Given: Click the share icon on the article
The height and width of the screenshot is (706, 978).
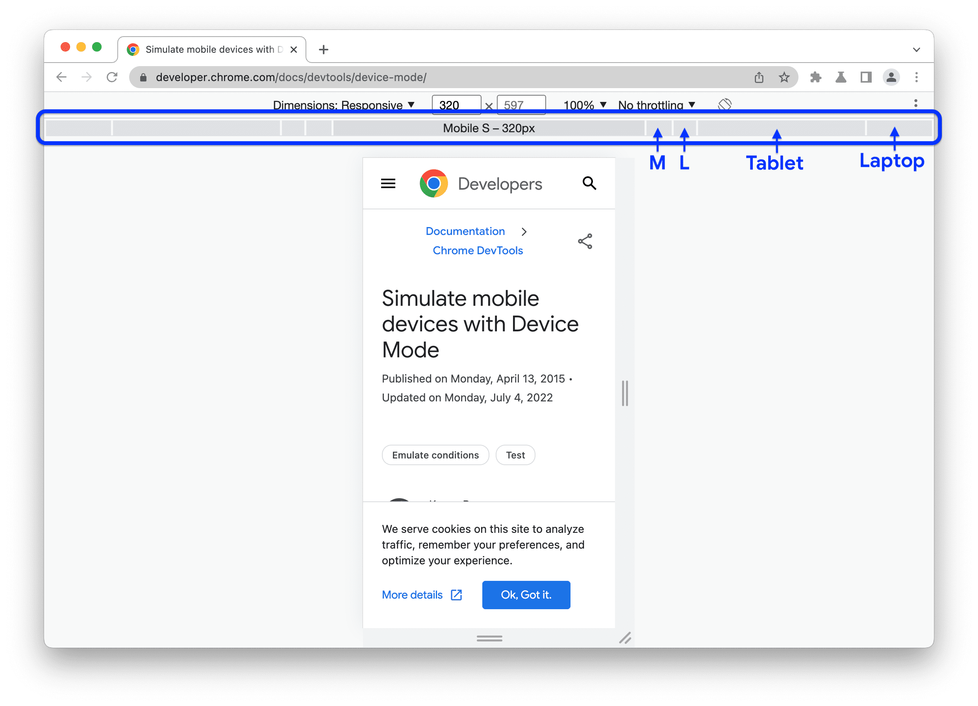Looking at the screenshot, I should click(x=585, y=241).
